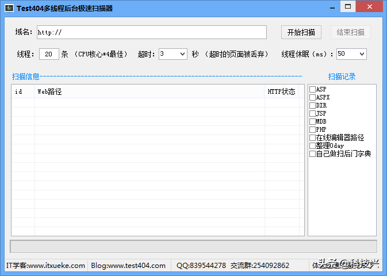
Task: Click QQ:839544278 status bar entry
Action: point(201,266)
